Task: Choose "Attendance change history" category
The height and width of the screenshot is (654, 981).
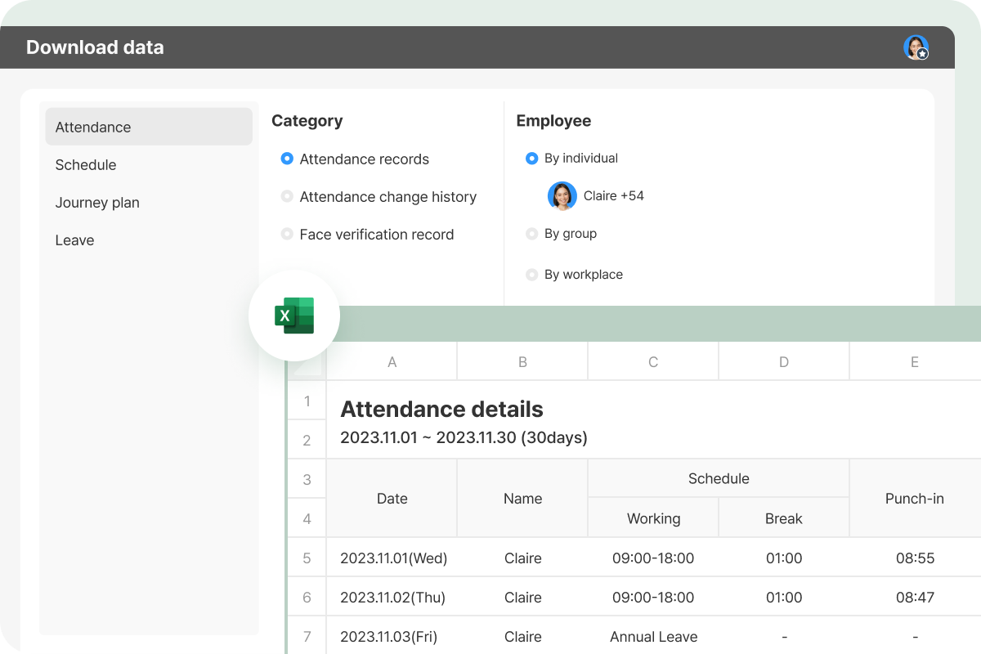Action: (287, 196)
